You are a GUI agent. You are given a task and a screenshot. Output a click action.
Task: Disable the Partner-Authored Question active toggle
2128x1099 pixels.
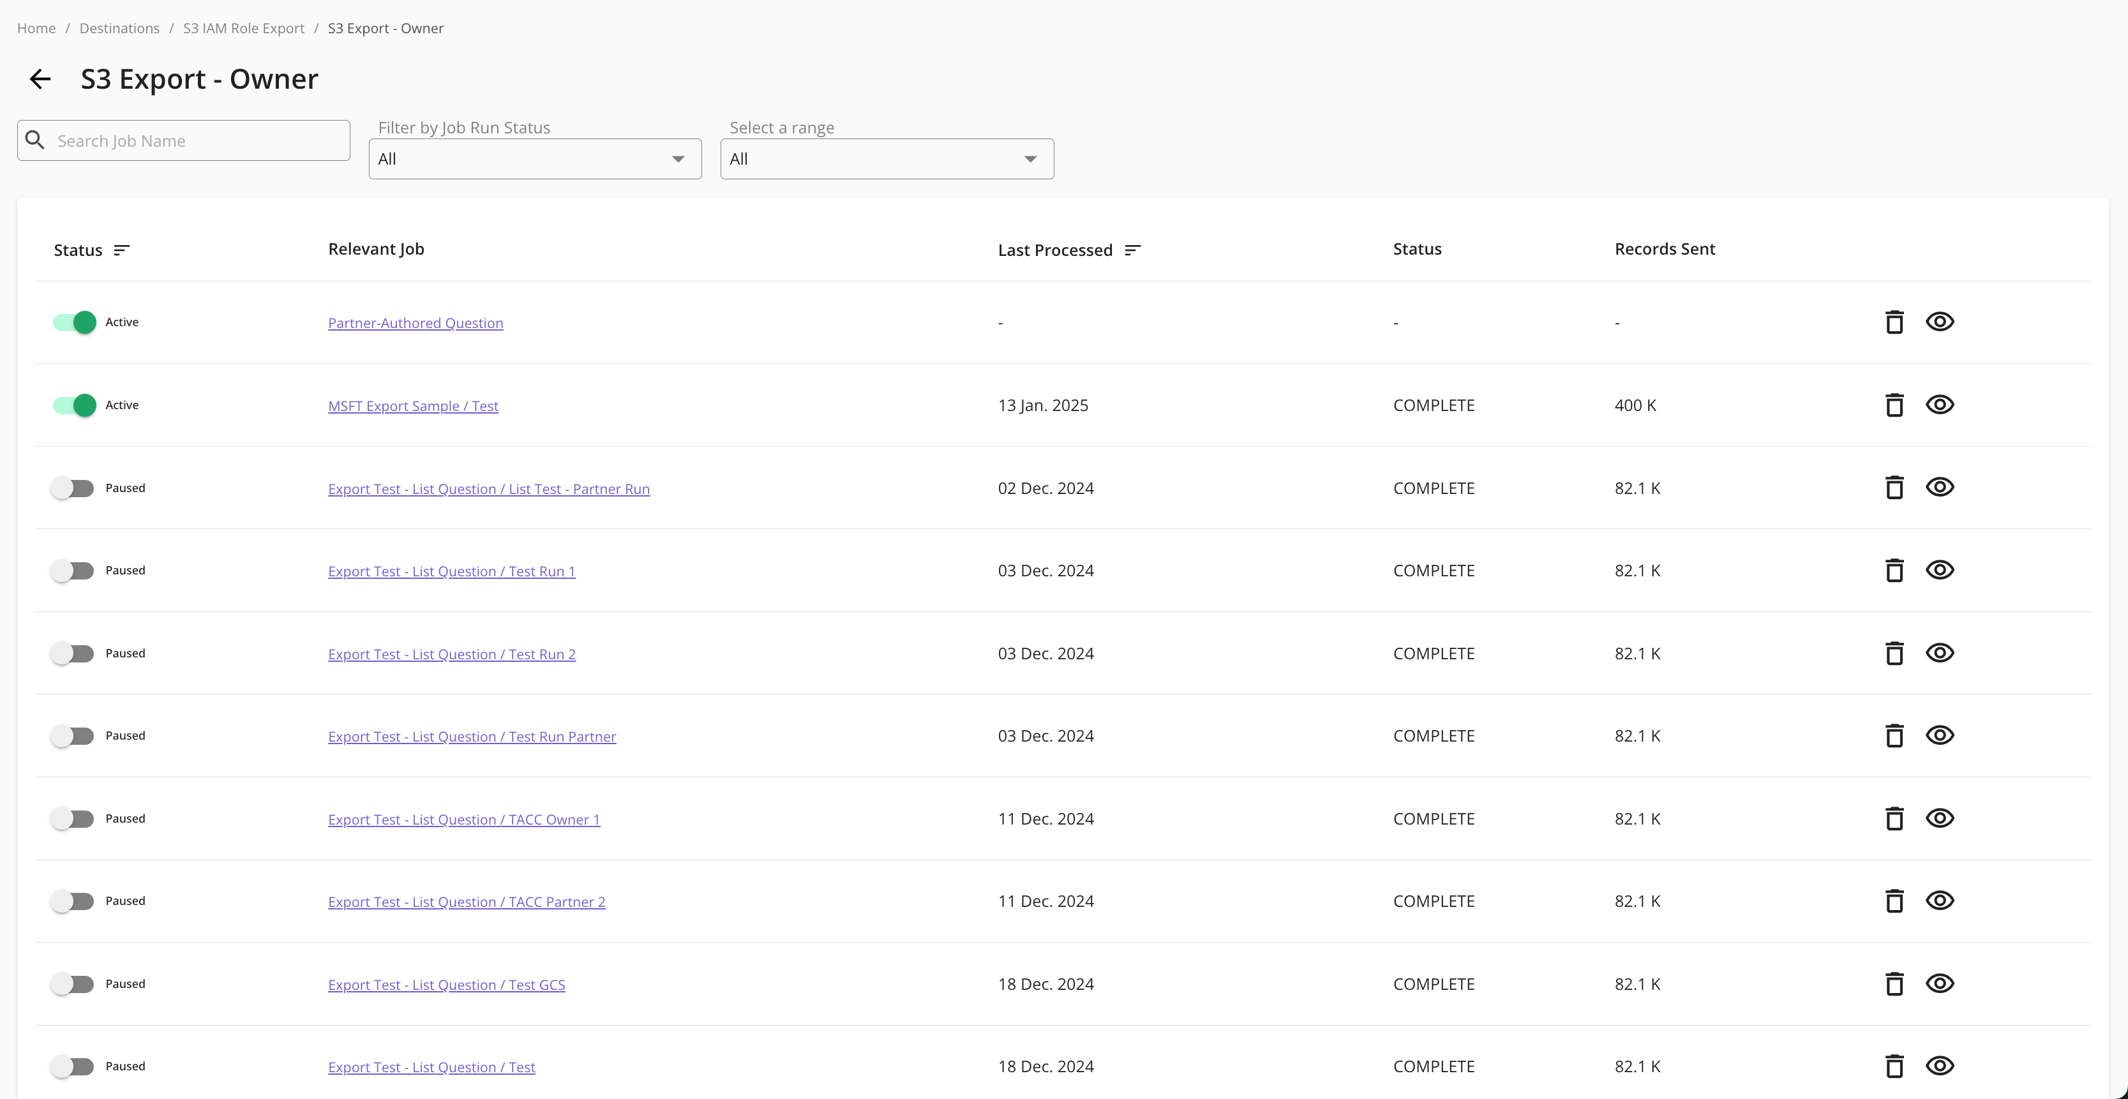[74, 322]
